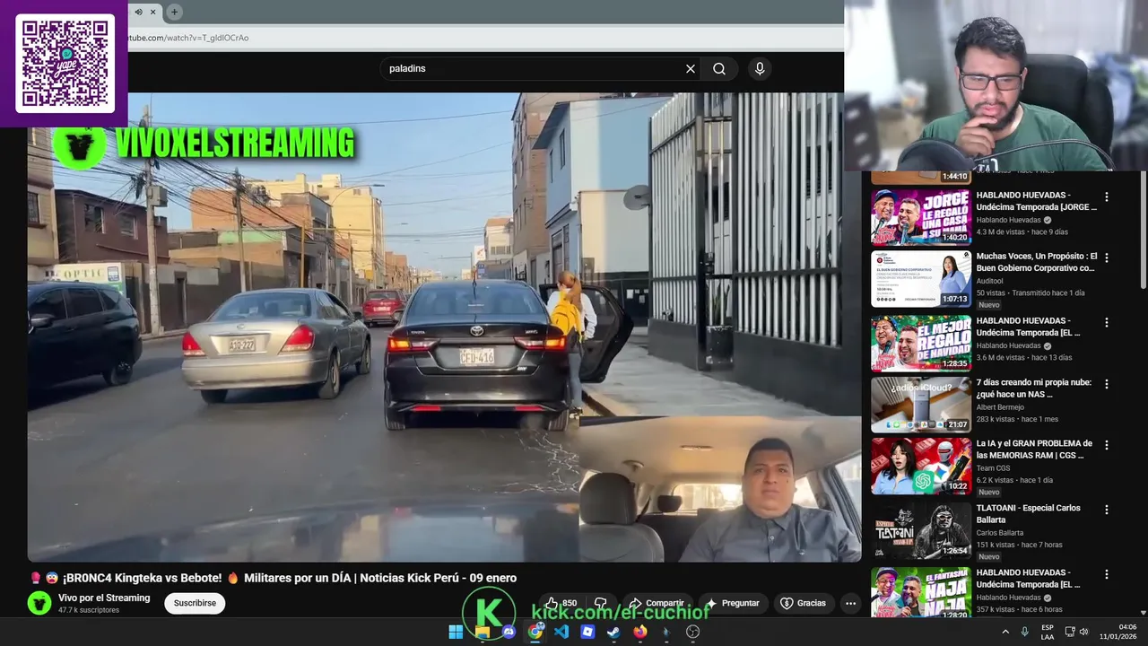
Task: Show hidden tray icons with the chevron
Action: [1005, 632]
